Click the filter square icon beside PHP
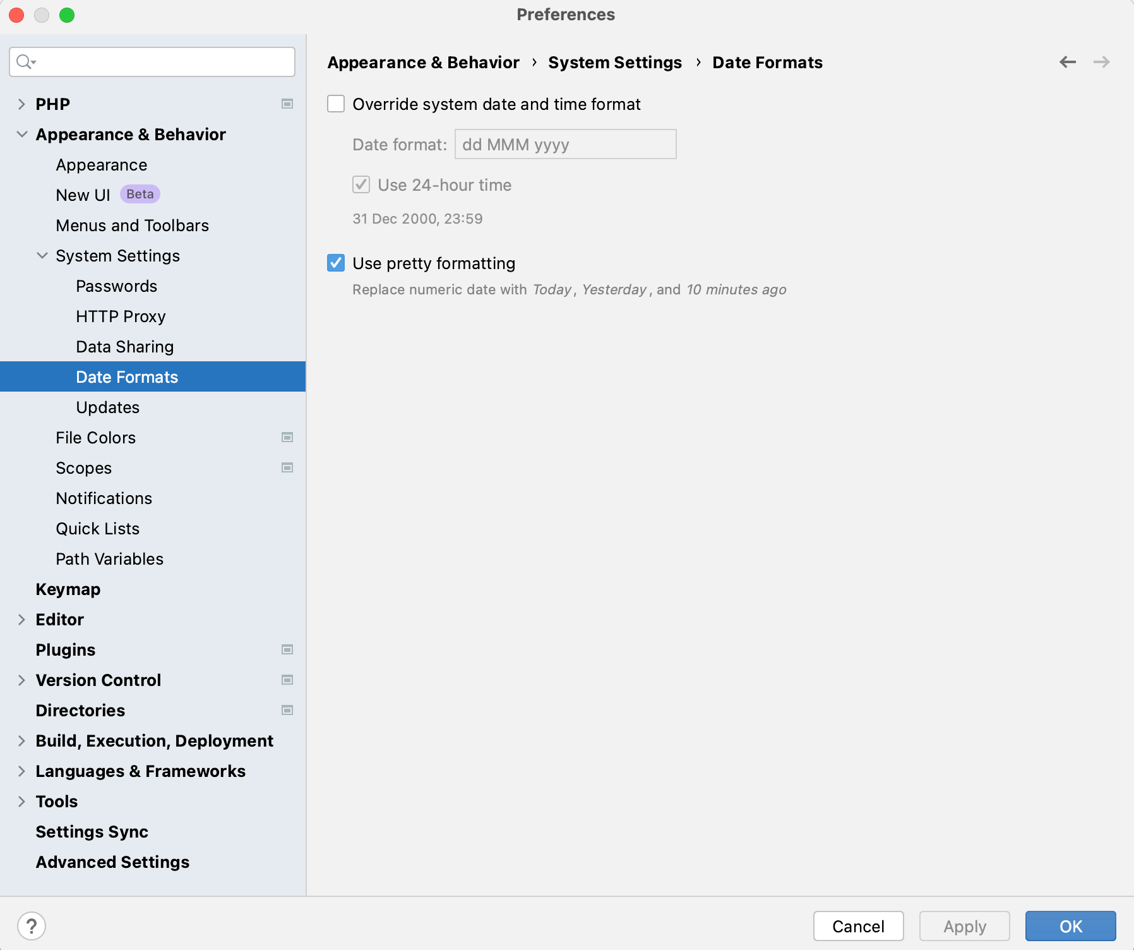The width and height of the screenshot is (1134, 950). 288,104
